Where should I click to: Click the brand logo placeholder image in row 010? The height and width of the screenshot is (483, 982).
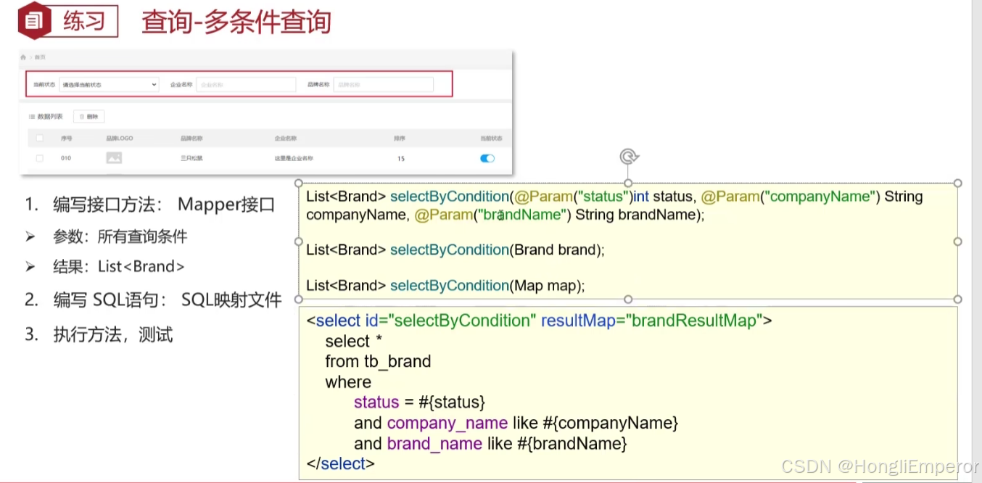tap(114, 158)
